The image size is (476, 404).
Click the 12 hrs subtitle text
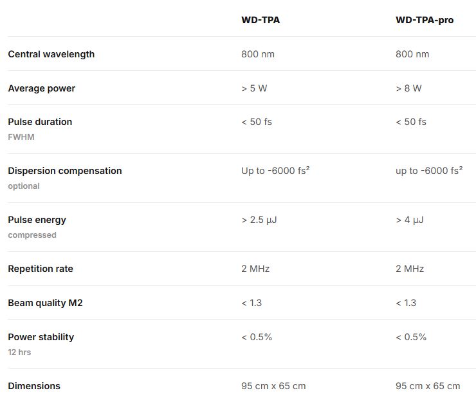click(19, 352)
